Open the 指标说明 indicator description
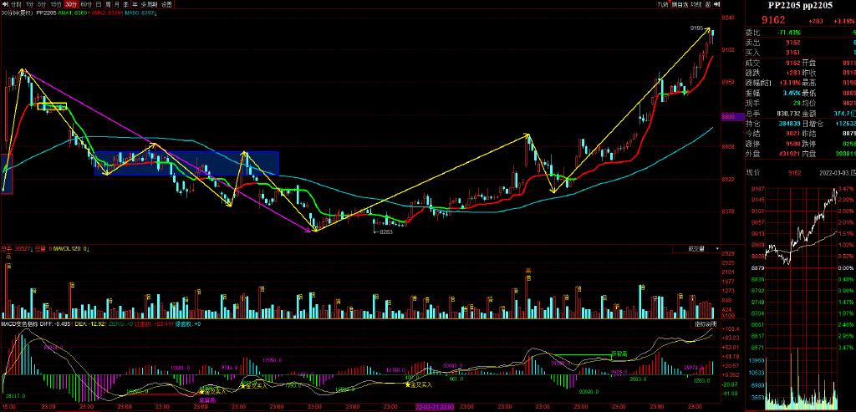 click(x=705, y=323)
